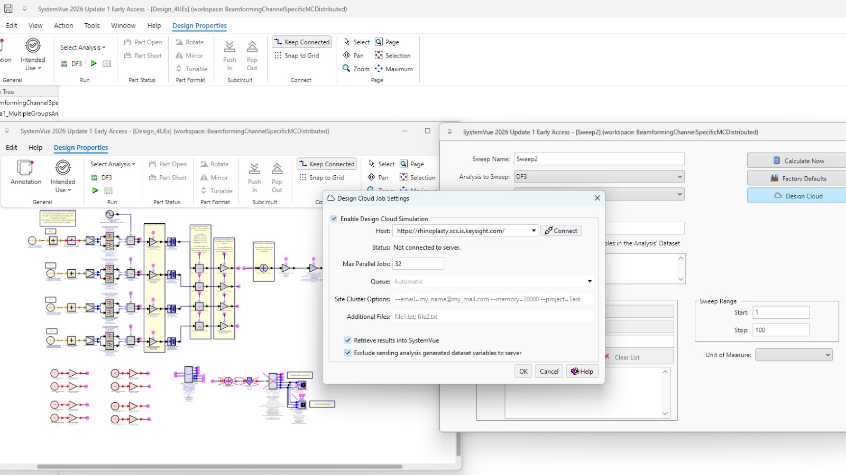Open quick access dropdown in Sweep2 title bar
This screenshot has width=846, height=475.
pyautogui.click(x=449, y=132)
